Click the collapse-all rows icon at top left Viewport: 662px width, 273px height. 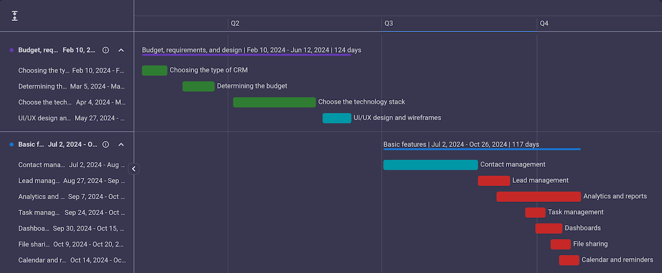point(15,16)
